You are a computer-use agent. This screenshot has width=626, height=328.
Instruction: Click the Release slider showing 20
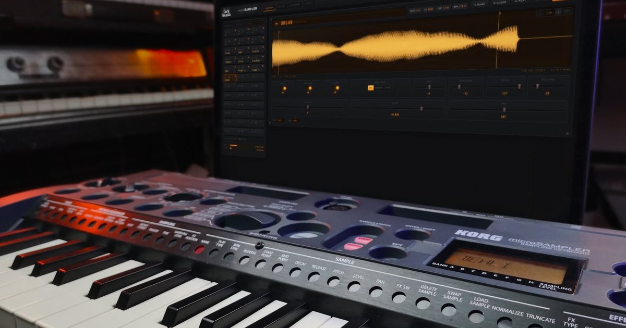click(548, 86)
